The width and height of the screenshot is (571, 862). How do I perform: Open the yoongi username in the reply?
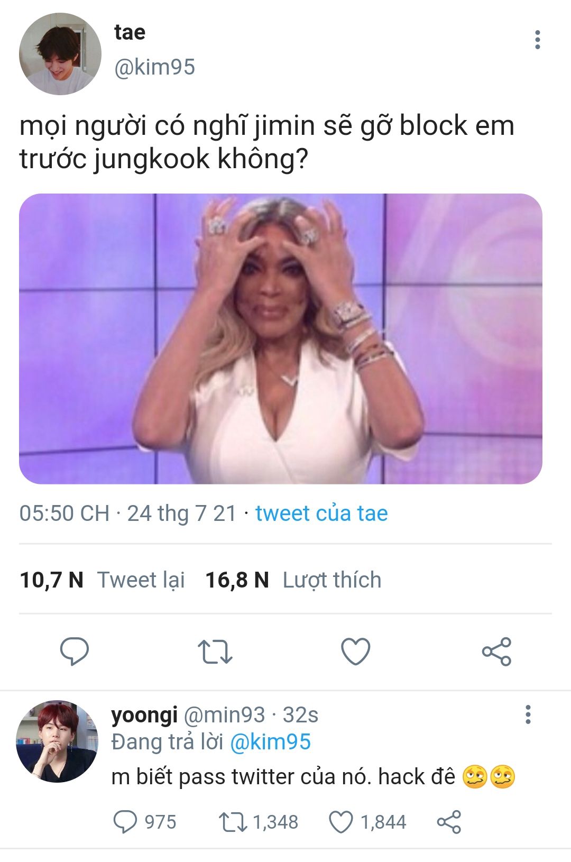(144, 715)
